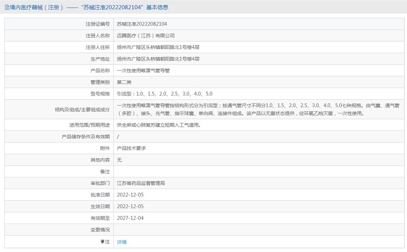Select approving department 江苏省药品监督管理局
Image resolution: width=407 pixels, height=252 pixels.
pyautogui.click(x=141, y=183)
